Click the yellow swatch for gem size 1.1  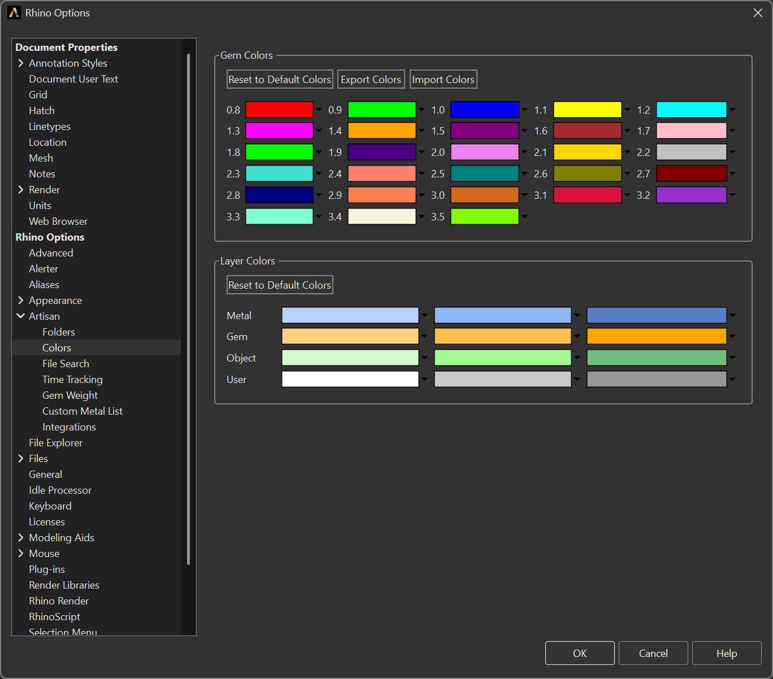588,110
